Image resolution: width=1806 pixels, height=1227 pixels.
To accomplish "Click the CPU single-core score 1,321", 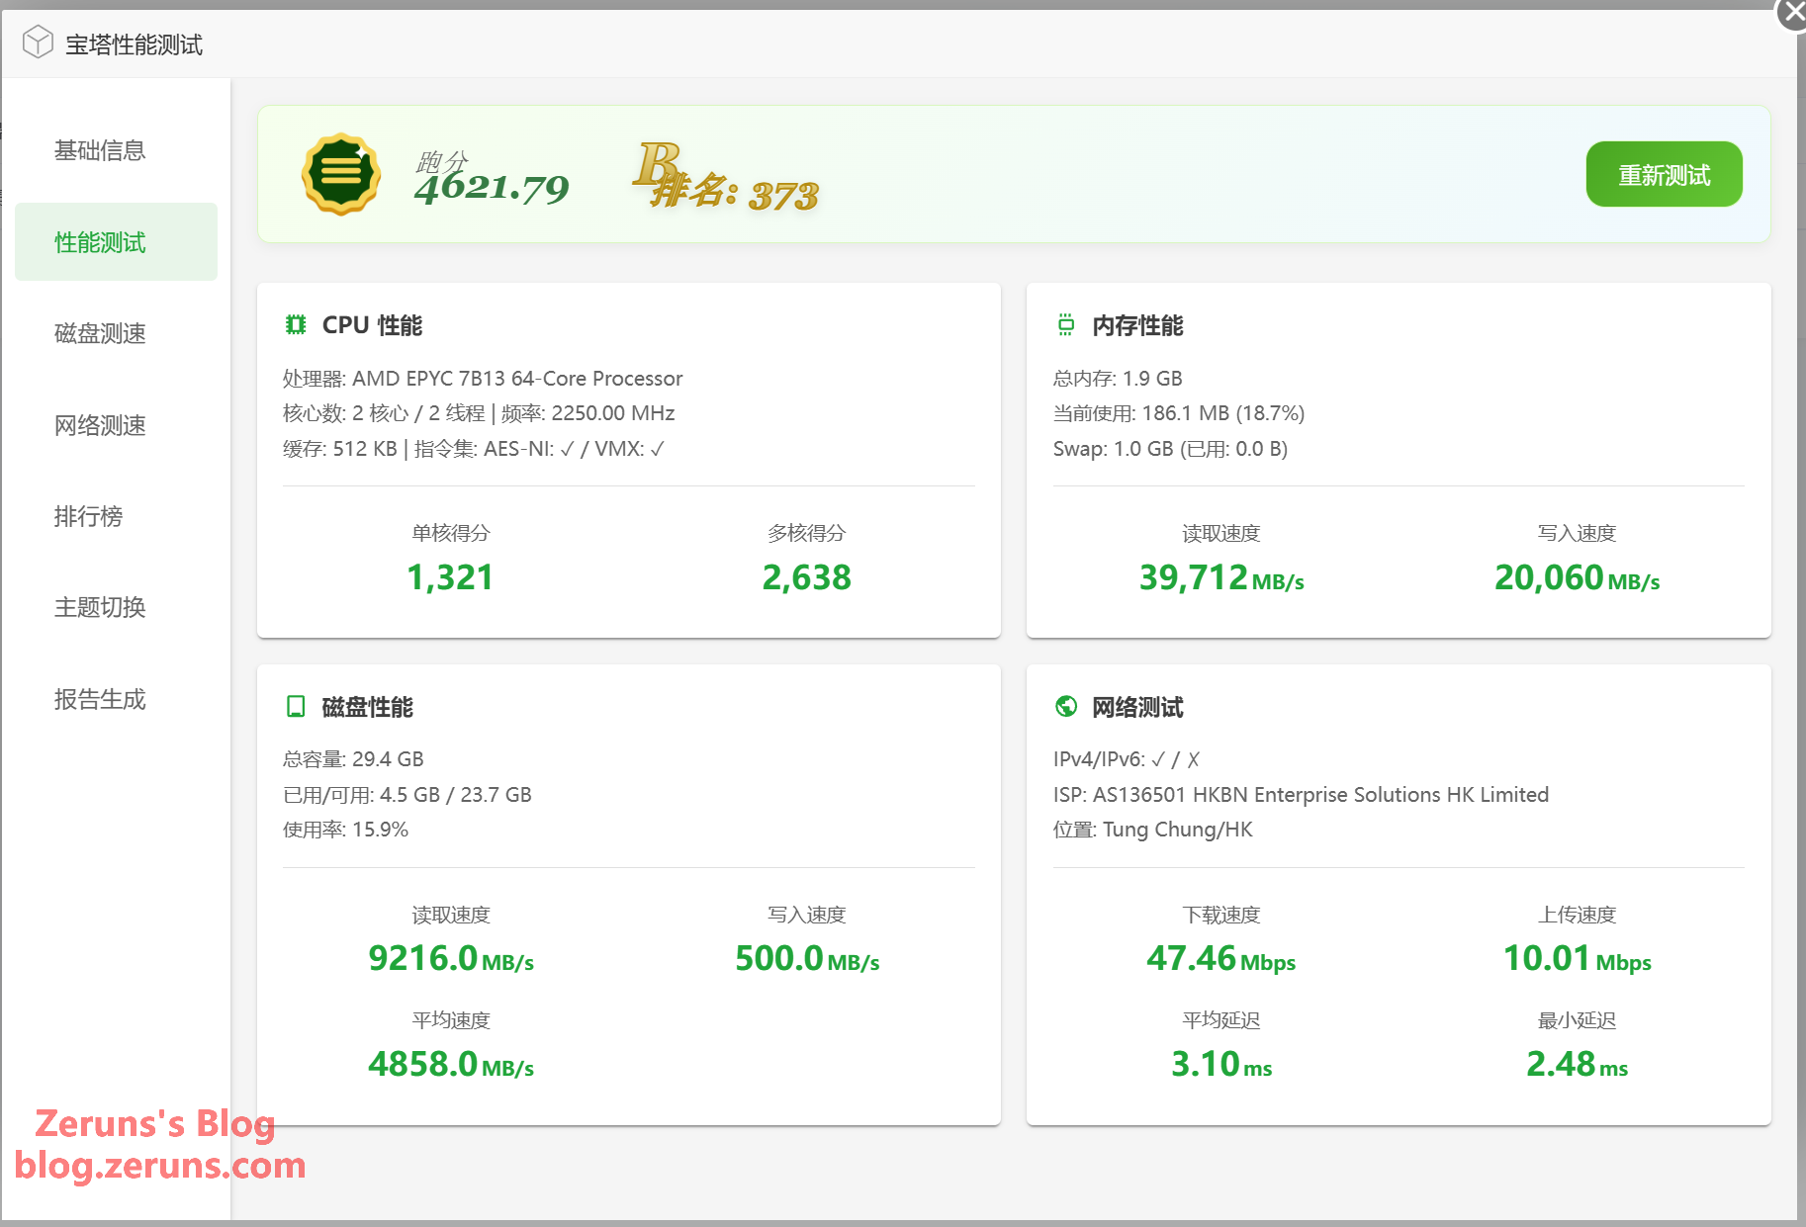I will point(450,577).
